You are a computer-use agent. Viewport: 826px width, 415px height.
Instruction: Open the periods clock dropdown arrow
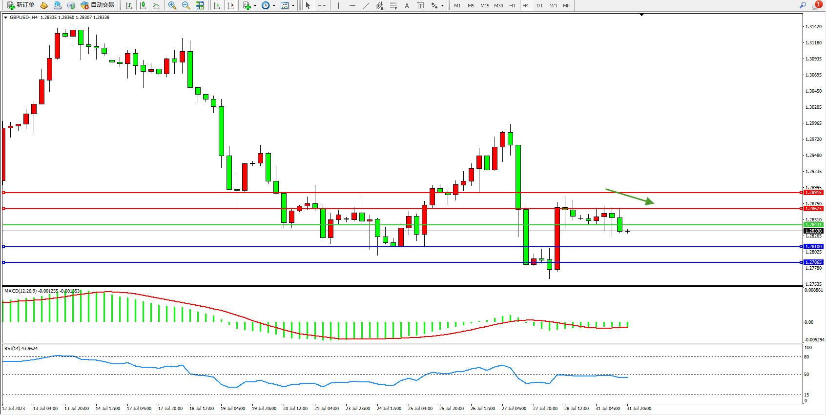[x=274, y=6]
